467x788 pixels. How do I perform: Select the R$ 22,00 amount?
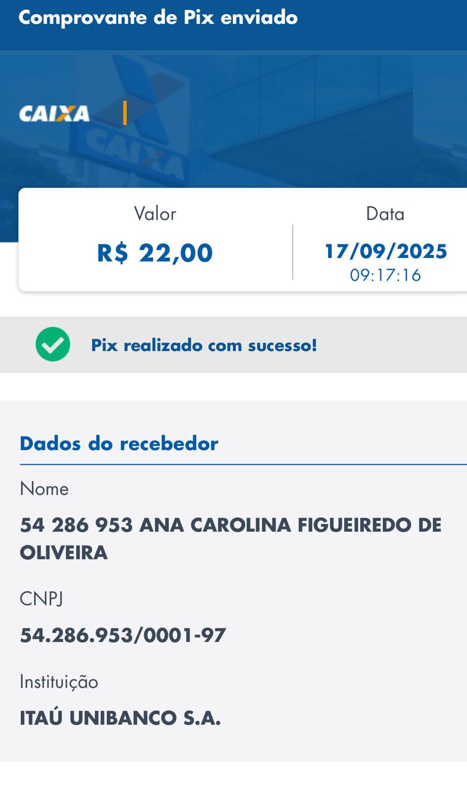[x=155, y=252]
